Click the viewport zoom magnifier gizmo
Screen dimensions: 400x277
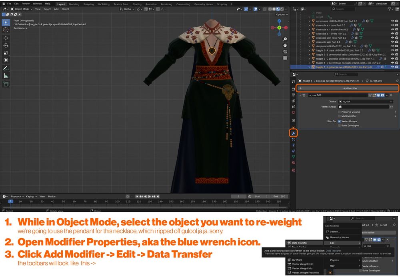click(x=285, y=39)
